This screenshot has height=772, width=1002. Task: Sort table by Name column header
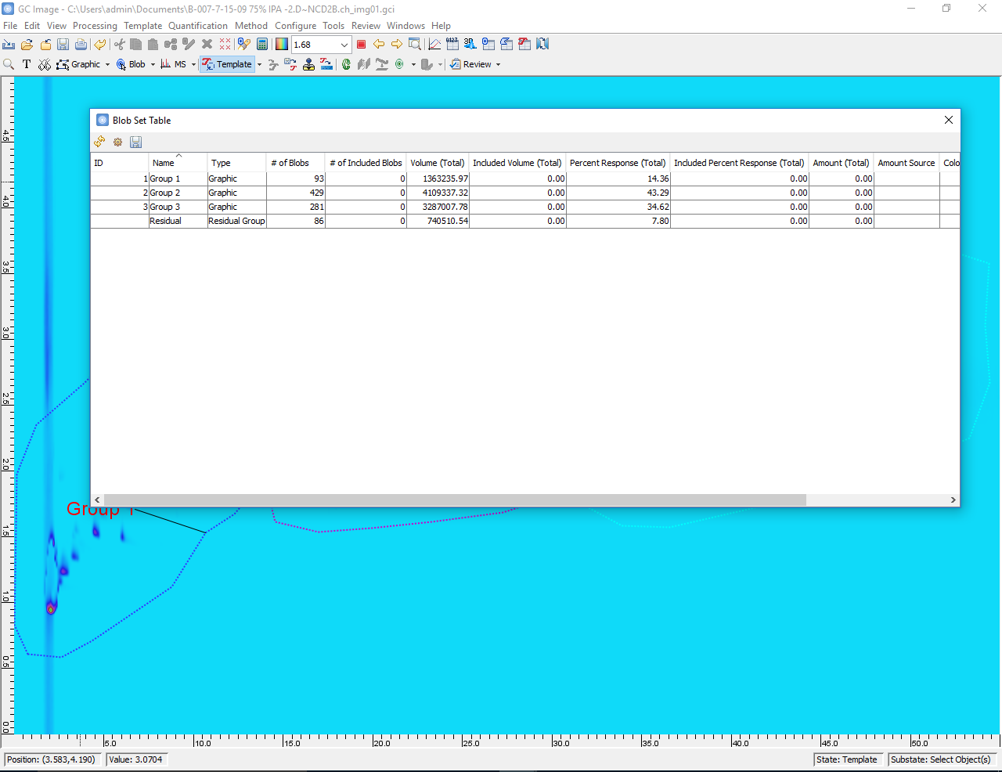(164, 163)
